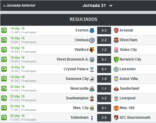Click the Chelsea club badge
Viewport: 156px width, 123px height.
tap(92, 40)
